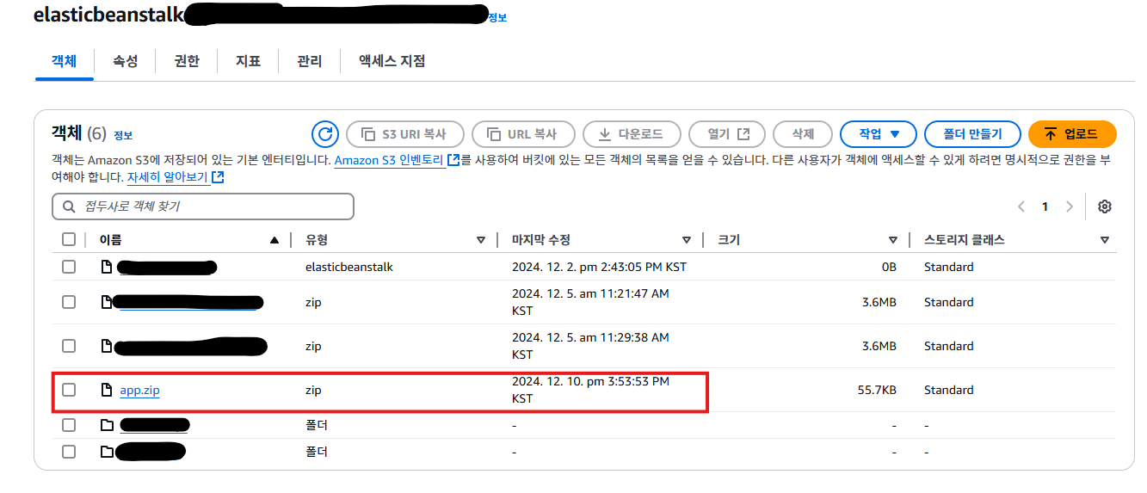
Task: Switch to the 속성 tab
Action: 125,61
